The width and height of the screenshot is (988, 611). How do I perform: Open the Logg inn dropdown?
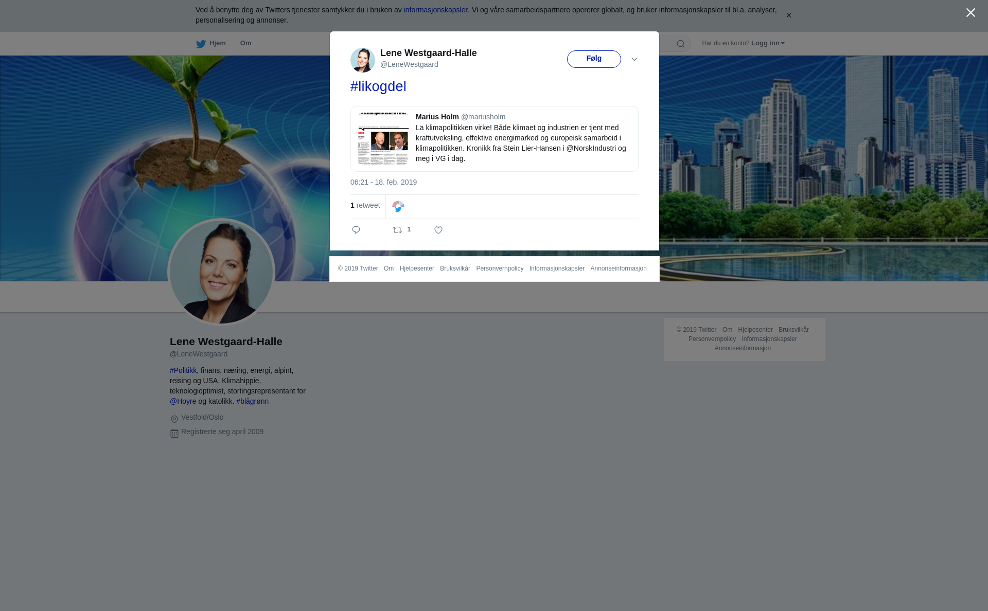[767, 43]
